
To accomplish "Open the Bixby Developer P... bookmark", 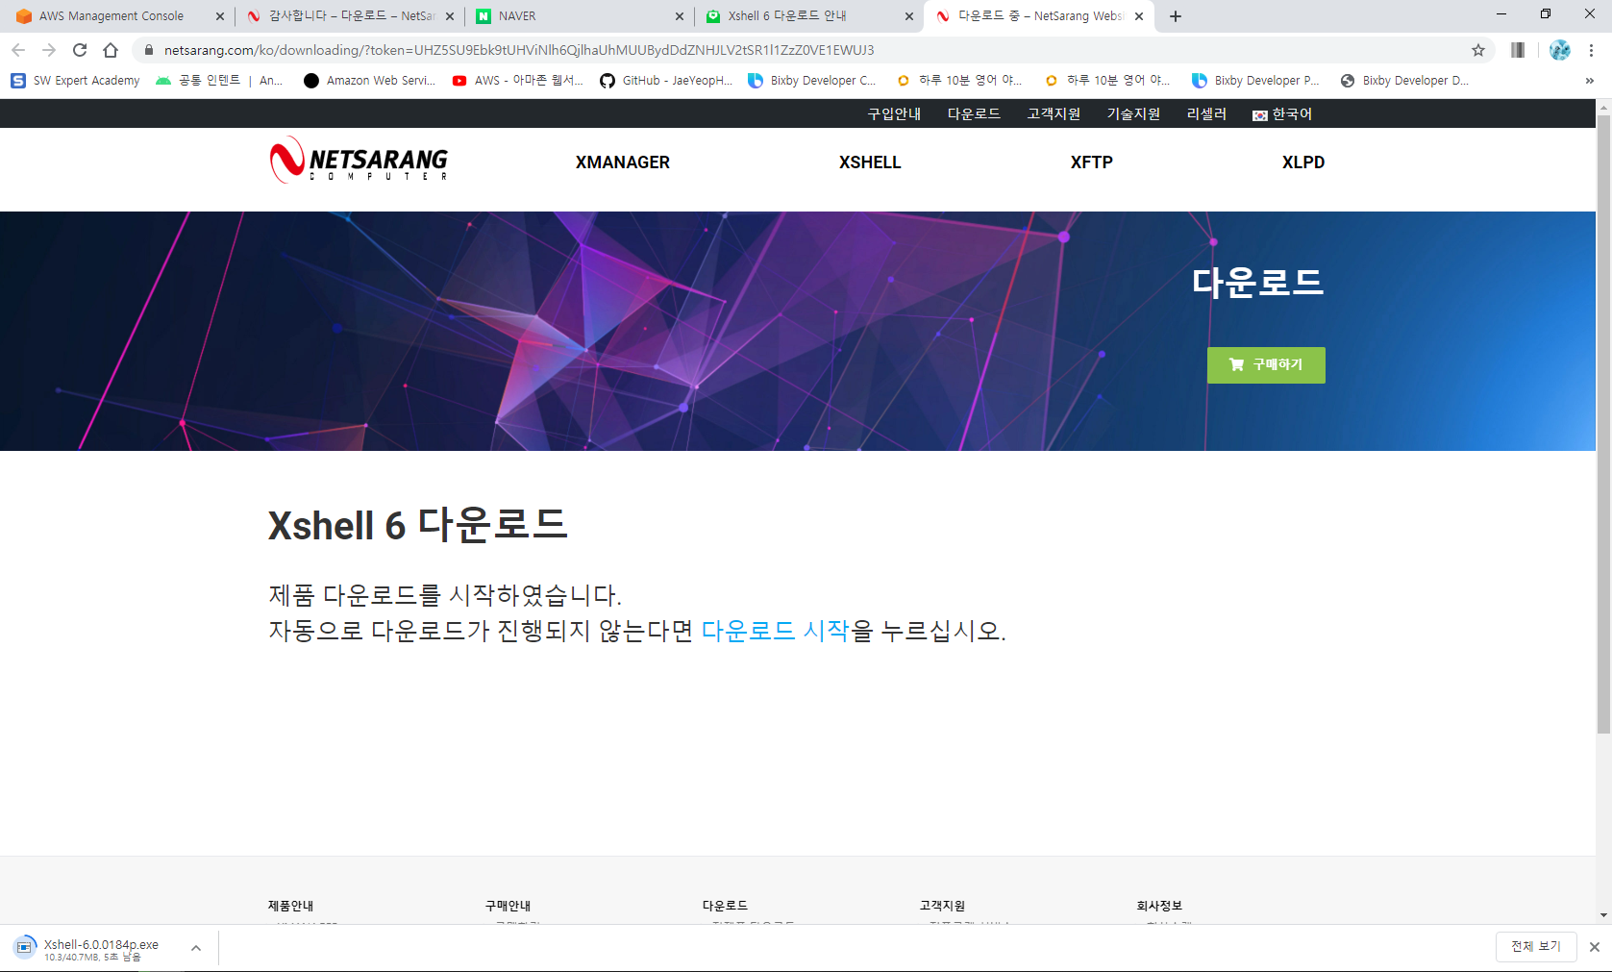I will click(1256, 81).
